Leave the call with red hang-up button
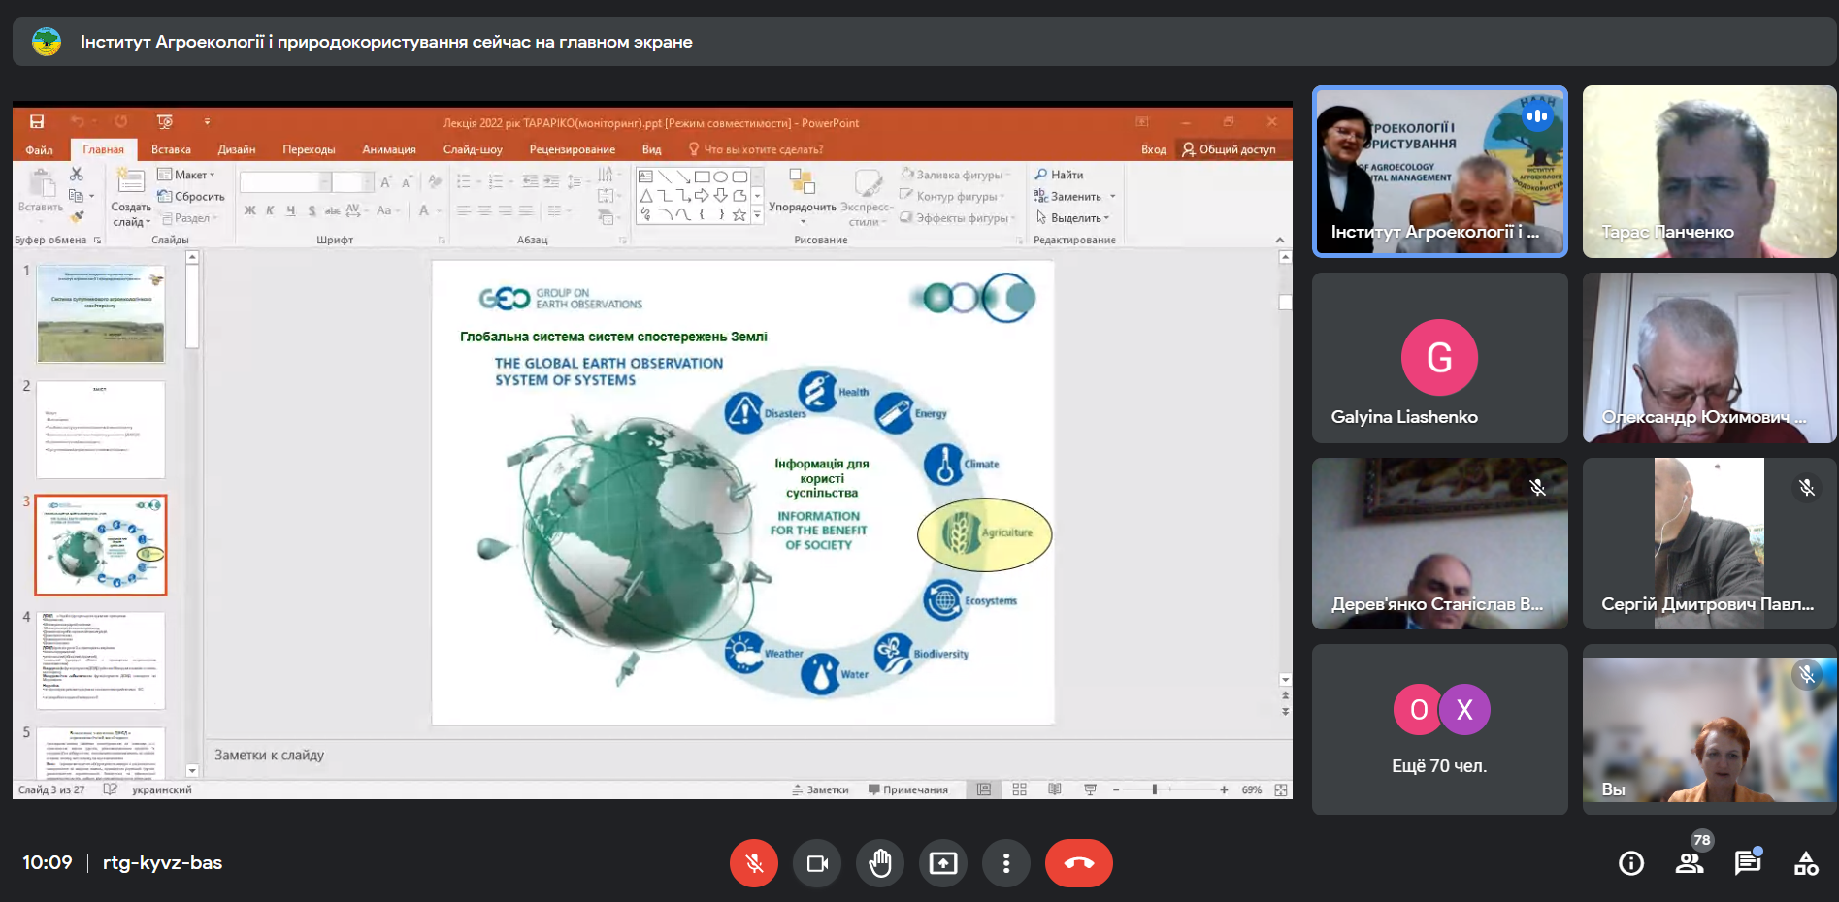Viewport: 1839px width, 902px height. [1079, 863]
